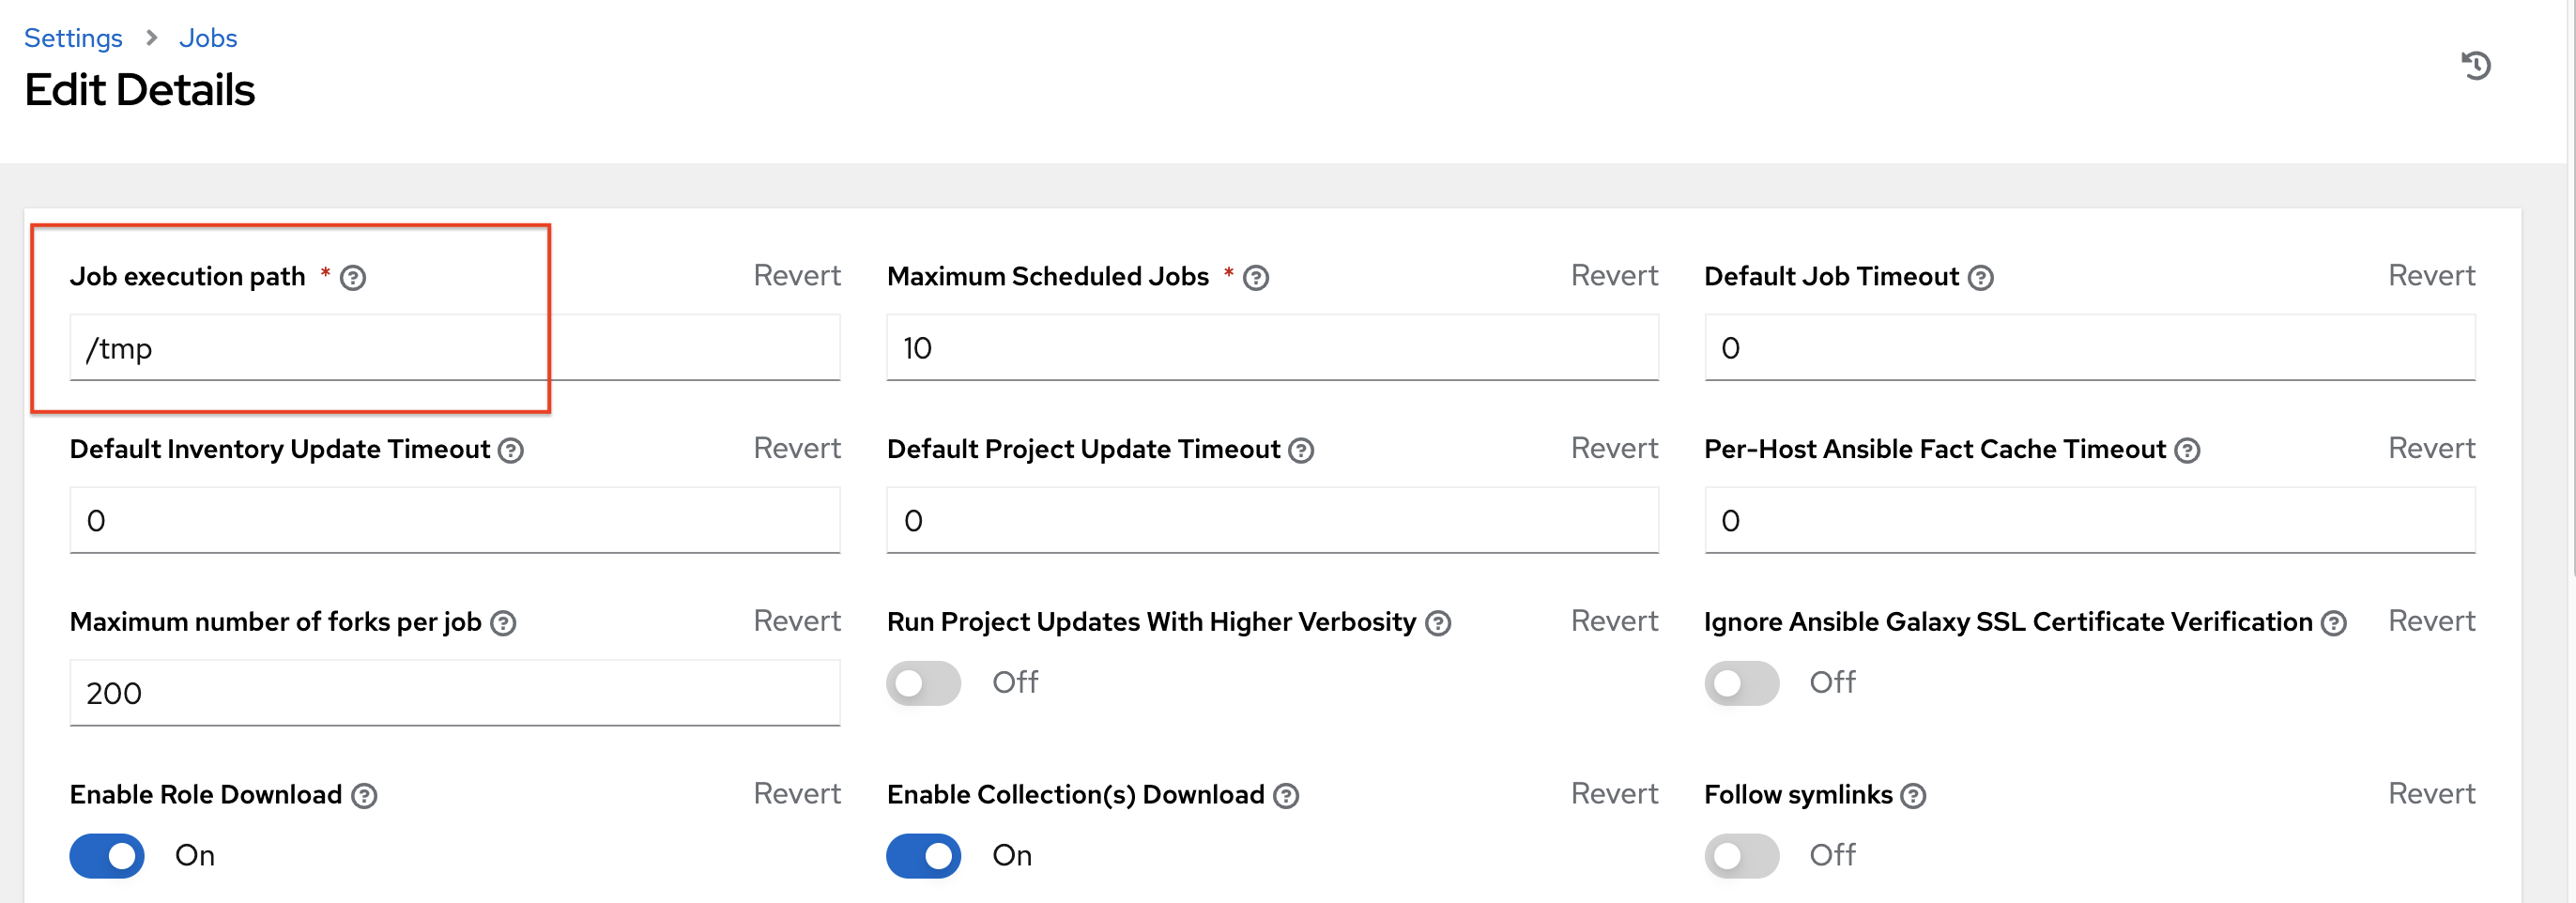Enable the Follow symlinks switch
The image size is (2576, 903).
(x=1741, y=856)
